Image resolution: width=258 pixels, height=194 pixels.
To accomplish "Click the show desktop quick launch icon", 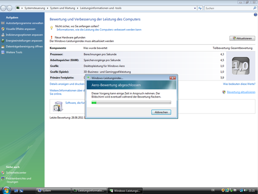I will (x=16, y=191).
